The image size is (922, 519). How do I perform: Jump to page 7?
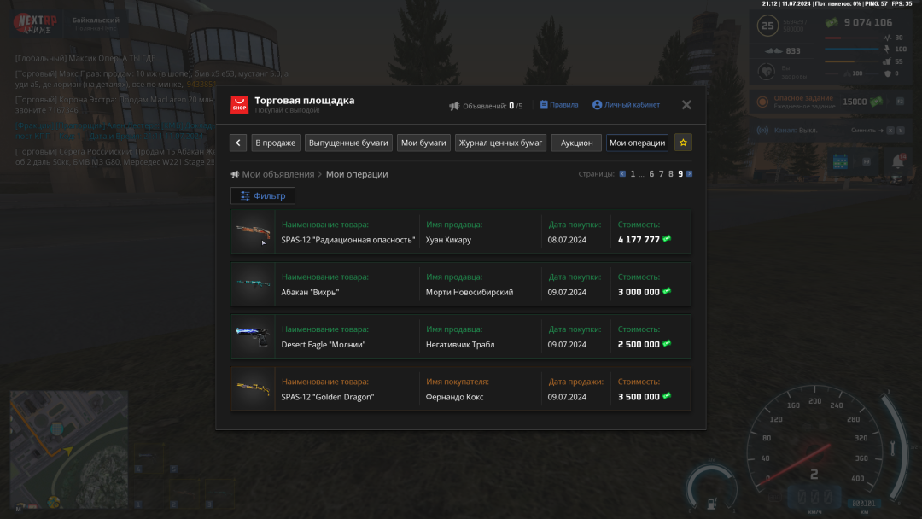(x=661, y=174)
